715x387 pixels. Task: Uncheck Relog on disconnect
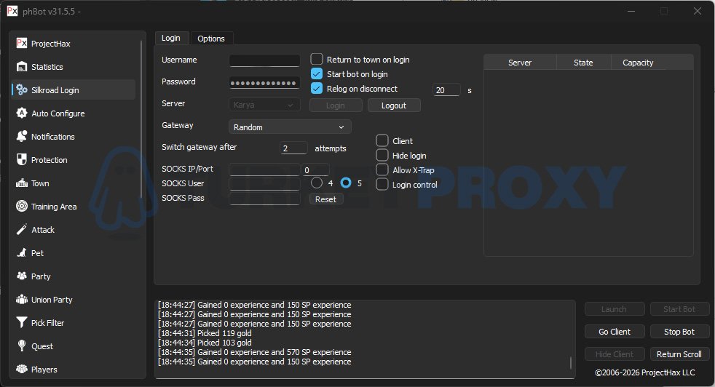[317, 89]
